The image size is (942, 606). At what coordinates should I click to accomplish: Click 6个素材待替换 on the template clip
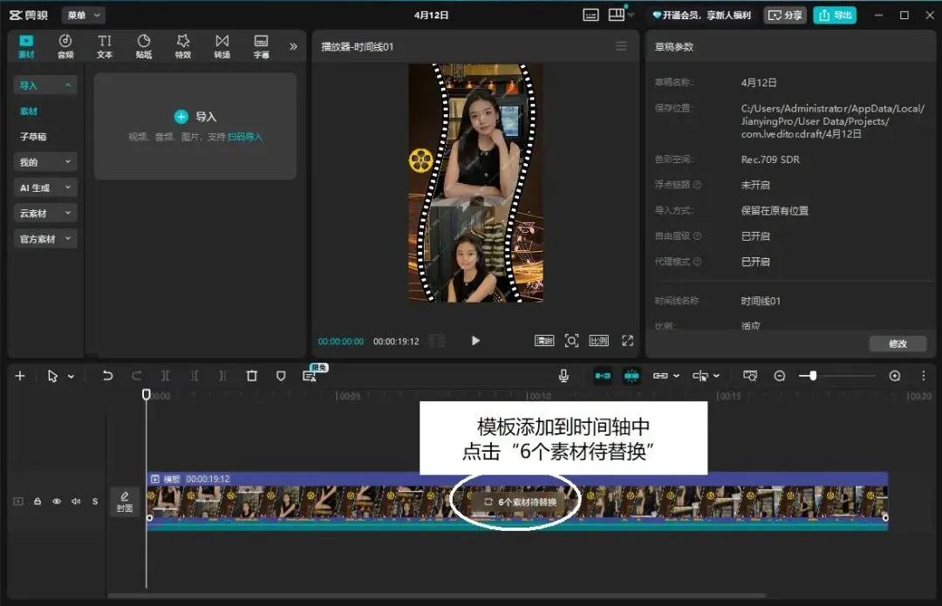point(520,501)
